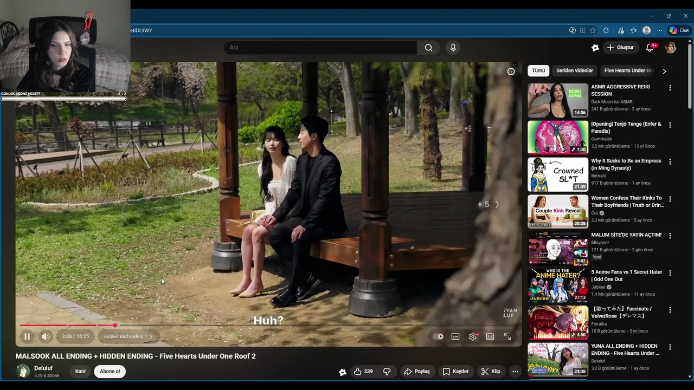Pause the video playback
Viewport: 694px width, 390px height.
(x=27, y=336)
